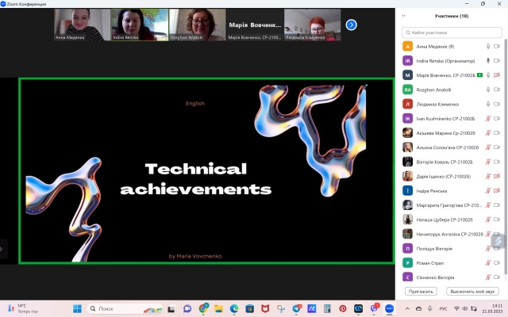The width and height of the screenshot is (508, 317).
Task: Click camera icon next to Indira Renska
Action: (x=497, y=61)
